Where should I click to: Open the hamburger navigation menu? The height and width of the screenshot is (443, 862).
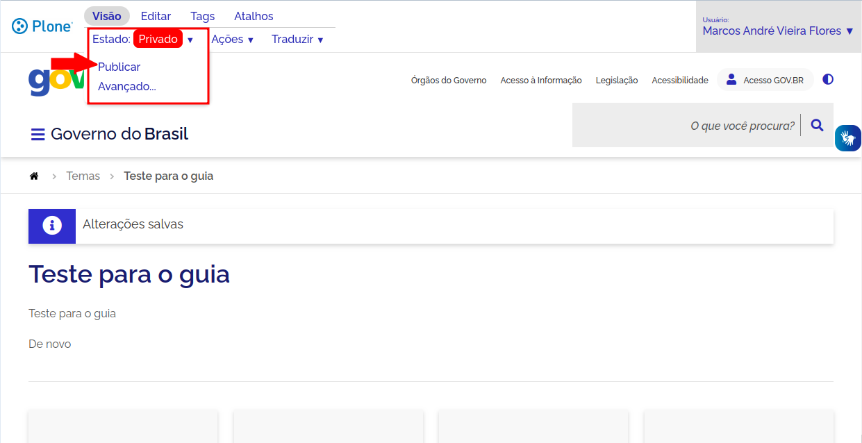click(37, 133)
